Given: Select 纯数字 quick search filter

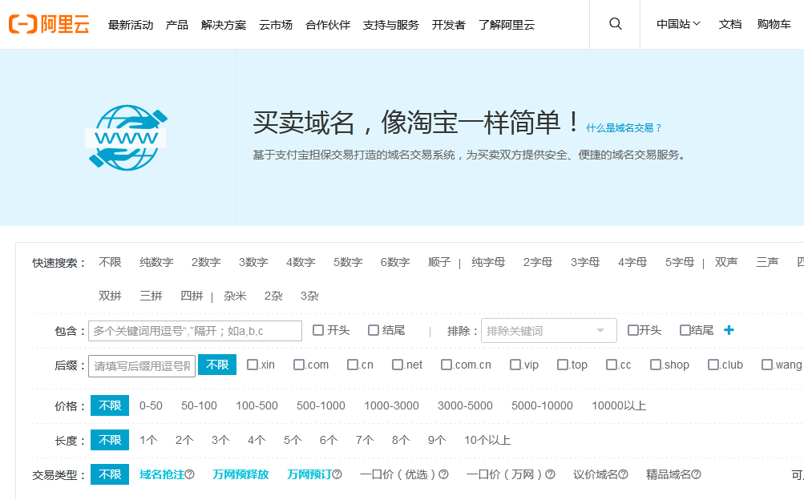Looking at the screenshot, I should (156, 262).
